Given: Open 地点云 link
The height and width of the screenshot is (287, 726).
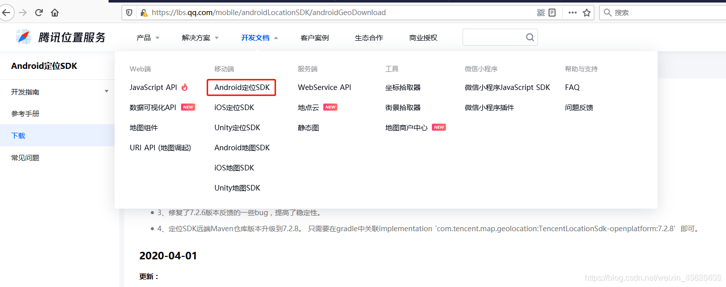Looking at the screenshot, I should (309, 108).
